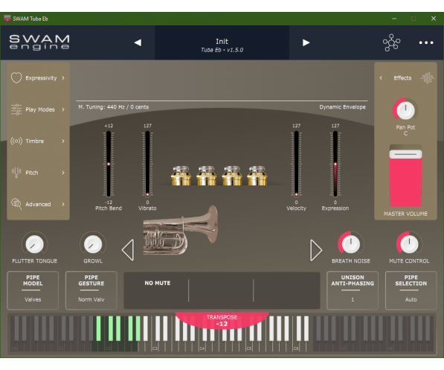Click the Master Volume fader
The height and width of the screenshot is (370, 444).
point(405,176)
